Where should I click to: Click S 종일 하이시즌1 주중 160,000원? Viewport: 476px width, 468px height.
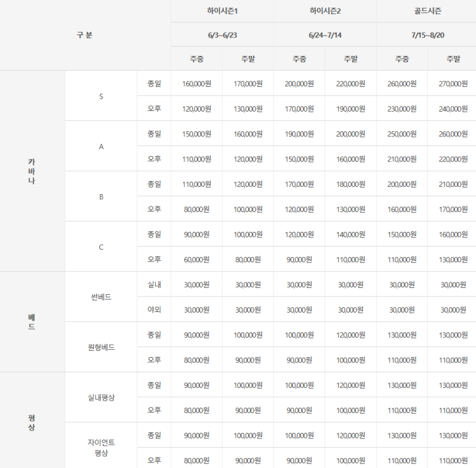[196, 84]
